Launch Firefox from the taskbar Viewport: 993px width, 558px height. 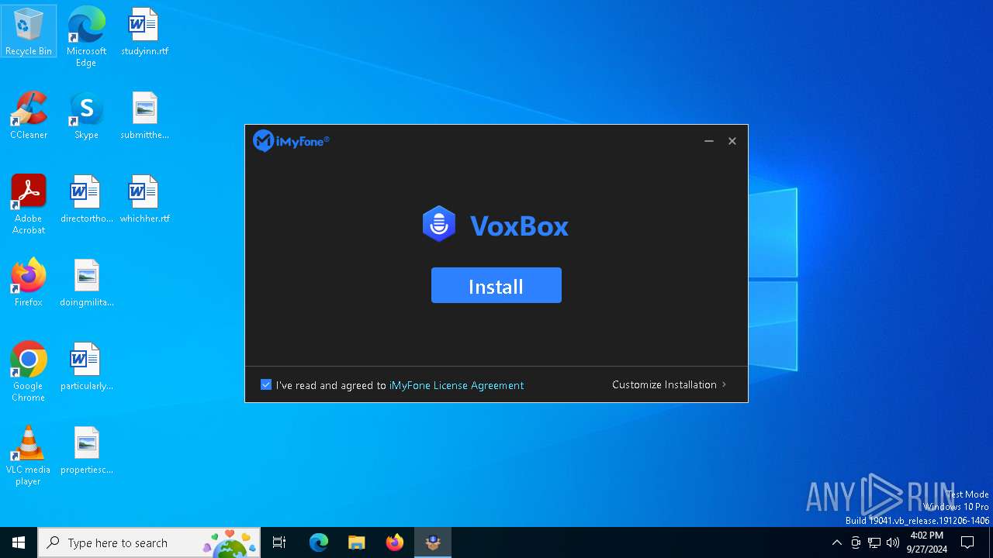click(x=395, y=542)
